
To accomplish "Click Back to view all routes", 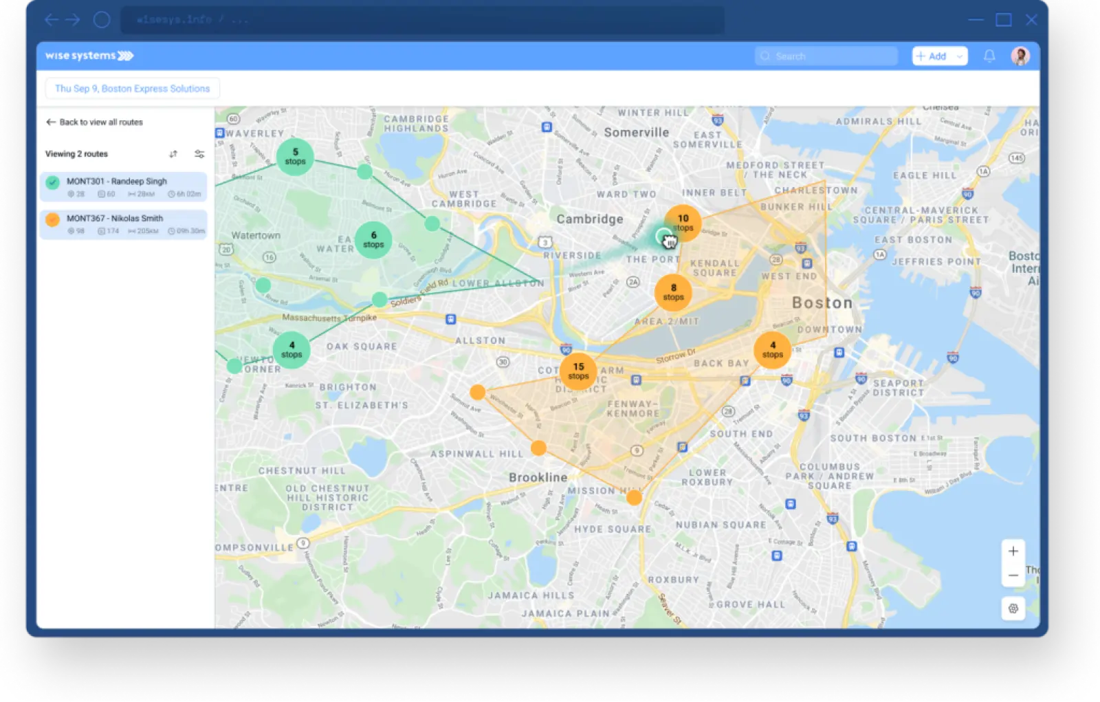I will tap(101, 122).
